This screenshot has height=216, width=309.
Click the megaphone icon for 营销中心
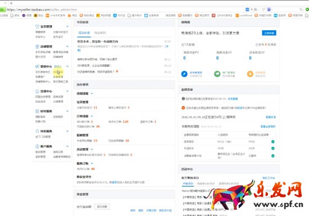37,67
